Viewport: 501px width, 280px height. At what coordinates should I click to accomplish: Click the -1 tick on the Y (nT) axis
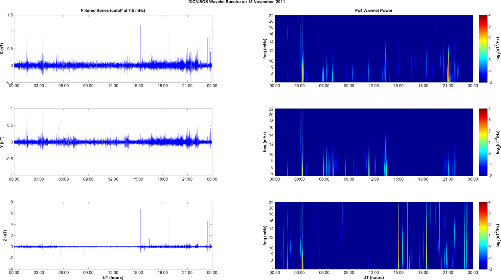(11, 176)
